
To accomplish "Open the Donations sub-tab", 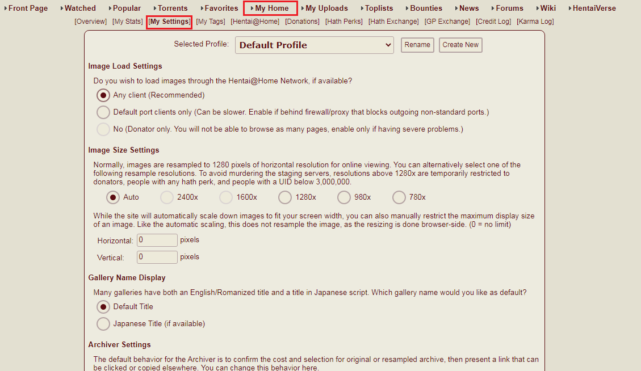I will click(x=302, y=21).
